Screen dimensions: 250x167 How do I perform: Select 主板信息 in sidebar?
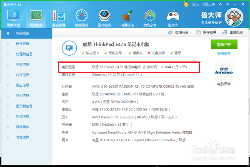(27, 64)
